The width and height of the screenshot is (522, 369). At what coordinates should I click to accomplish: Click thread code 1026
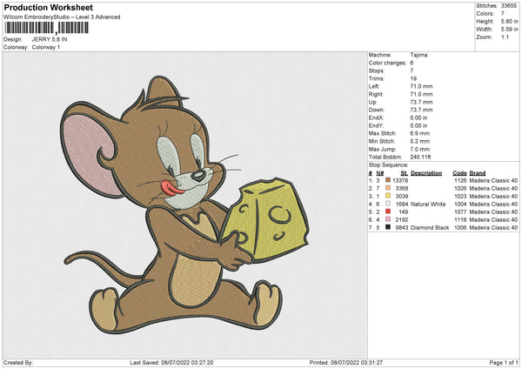(460, 189)
